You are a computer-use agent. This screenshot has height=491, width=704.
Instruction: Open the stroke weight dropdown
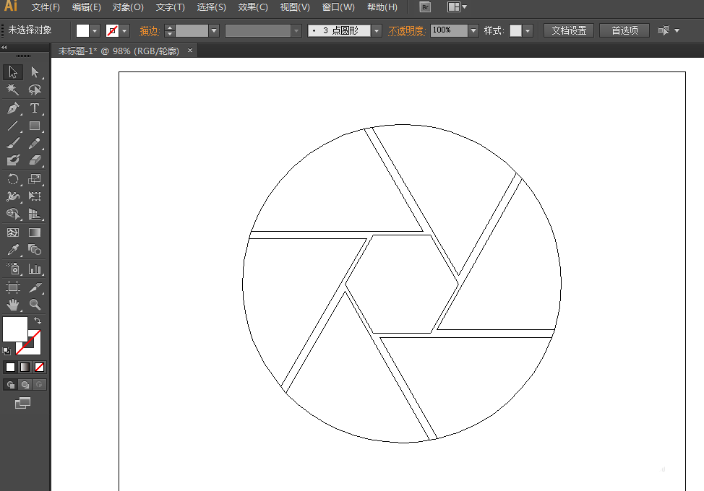(214, 30)
